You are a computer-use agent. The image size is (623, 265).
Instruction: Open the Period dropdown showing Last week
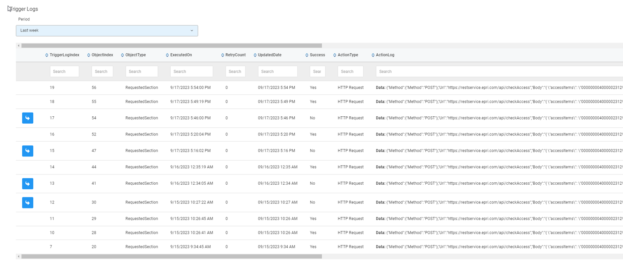(107, 31)
